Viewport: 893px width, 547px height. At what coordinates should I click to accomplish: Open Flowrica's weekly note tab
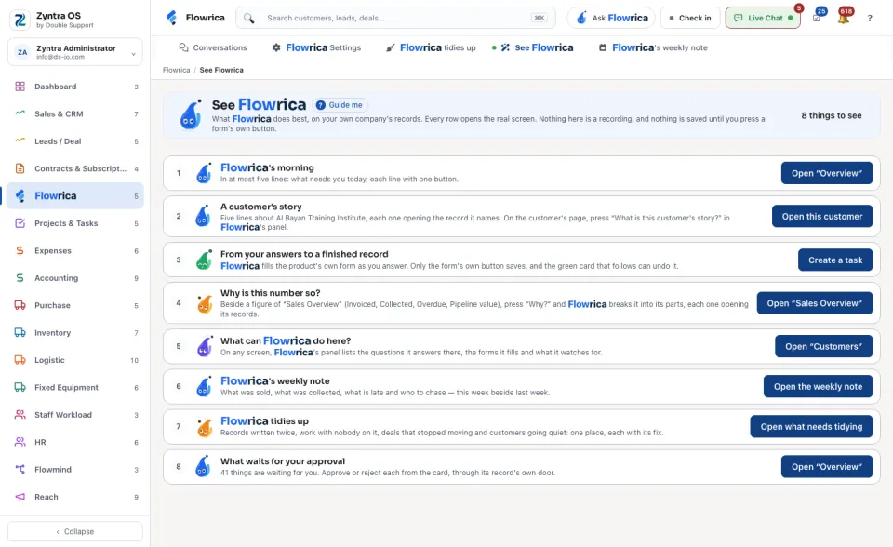click(653, 47)
